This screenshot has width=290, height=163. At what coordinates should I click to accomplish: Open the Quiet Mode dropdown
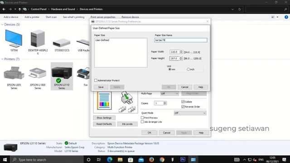[x=190, y=113]
